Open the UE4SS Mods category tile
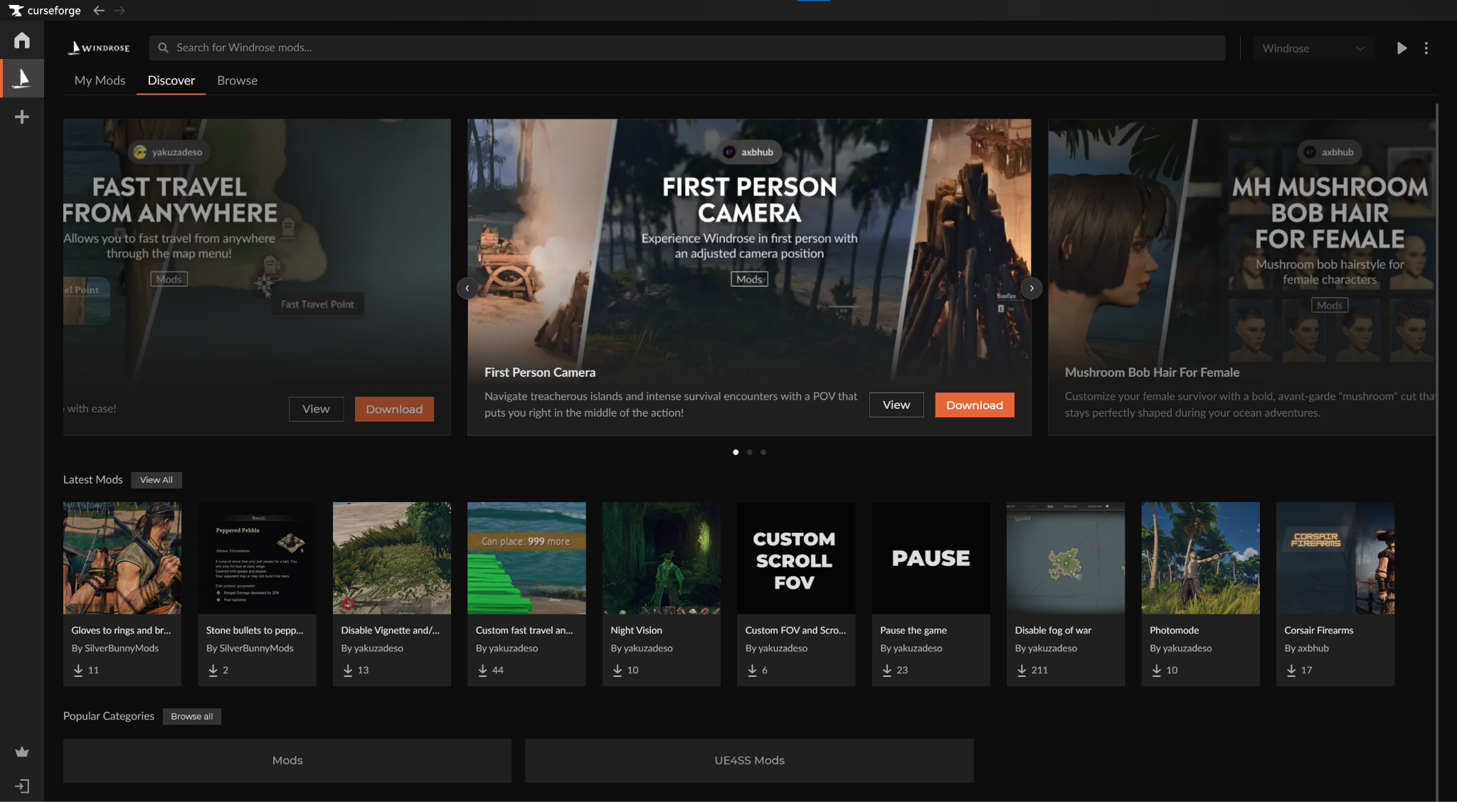This screenshot has height=802, width=1457. 749,761
